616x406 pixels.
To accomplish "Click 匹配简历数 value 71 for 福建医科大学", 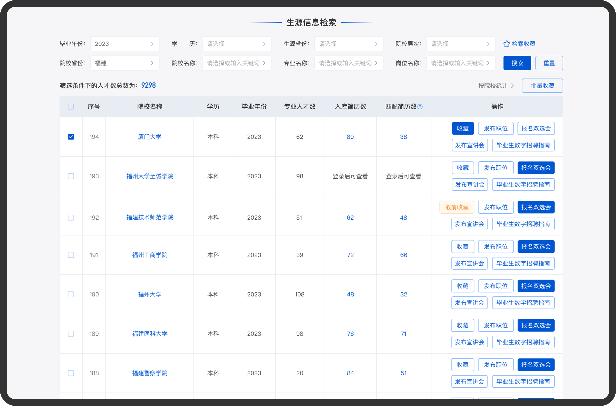I will pos(403,334).
